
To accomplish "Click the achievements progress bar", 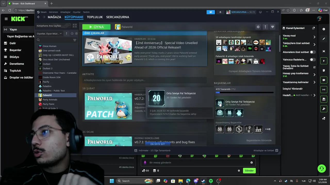I will [245, 92].
